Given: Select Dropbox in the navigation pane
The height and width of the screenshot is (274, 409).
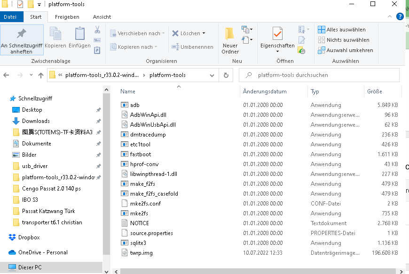Looking at the screenshot, I should [24, 237].
